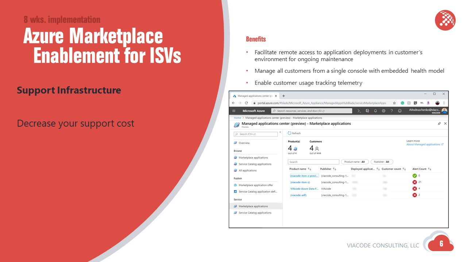Open Service Catalog applications under Browse
This screenshot has width=467, height=262.
256,164
